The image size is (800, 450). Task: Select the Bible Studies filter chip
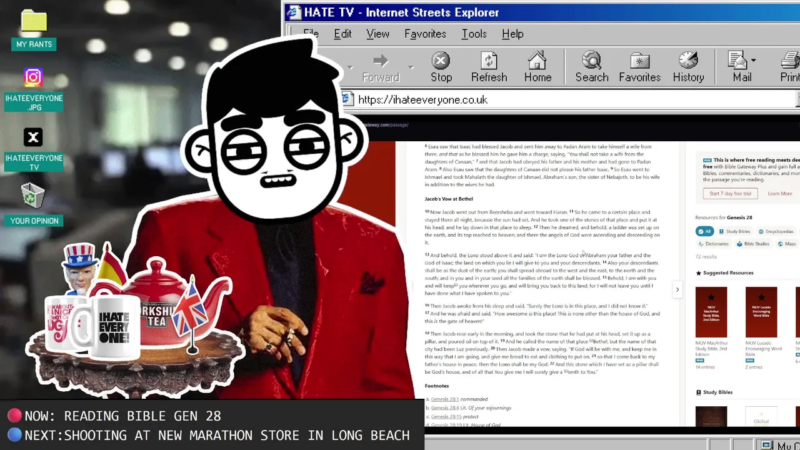pyautogui.click(x=753, y=244)
